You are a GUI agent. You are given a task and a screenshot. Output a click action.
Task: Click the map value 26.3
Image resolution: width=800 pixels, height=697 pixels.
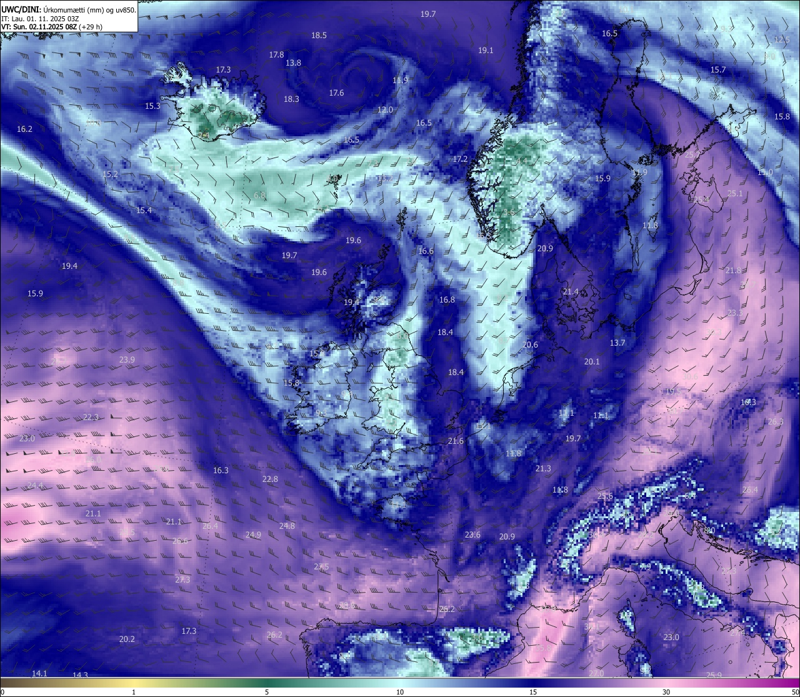pyautogui.click(x=775, y=422)
